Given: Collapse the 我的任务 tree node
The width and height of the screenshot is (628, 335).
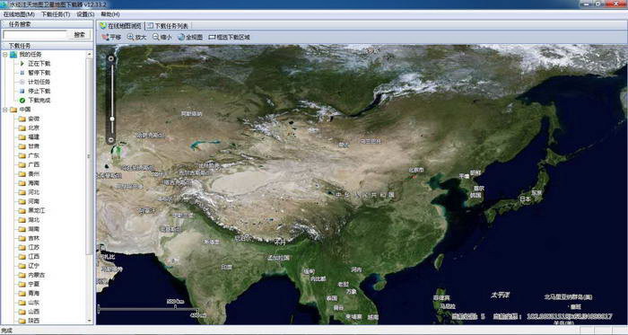Looking at the screenshot, I should [x=5, y=54].
